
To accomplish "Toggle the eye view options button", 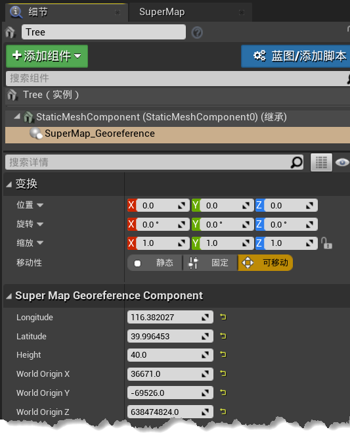I will click(x=342, y=162).
